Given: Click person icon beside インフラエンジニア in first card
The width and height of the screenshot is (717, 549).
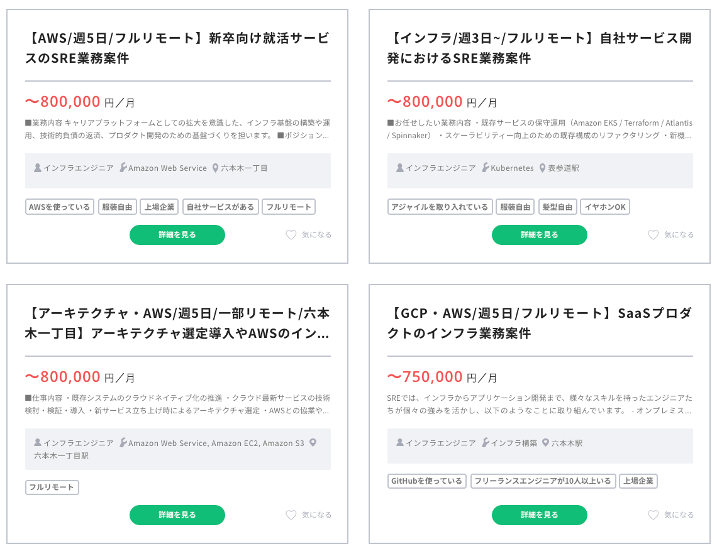Looking at the screenshot, I should (x=38, y=168).
